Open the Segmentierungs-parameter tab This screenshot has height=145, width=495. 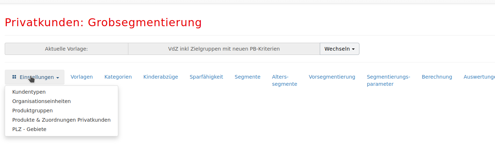click(388, 80)
